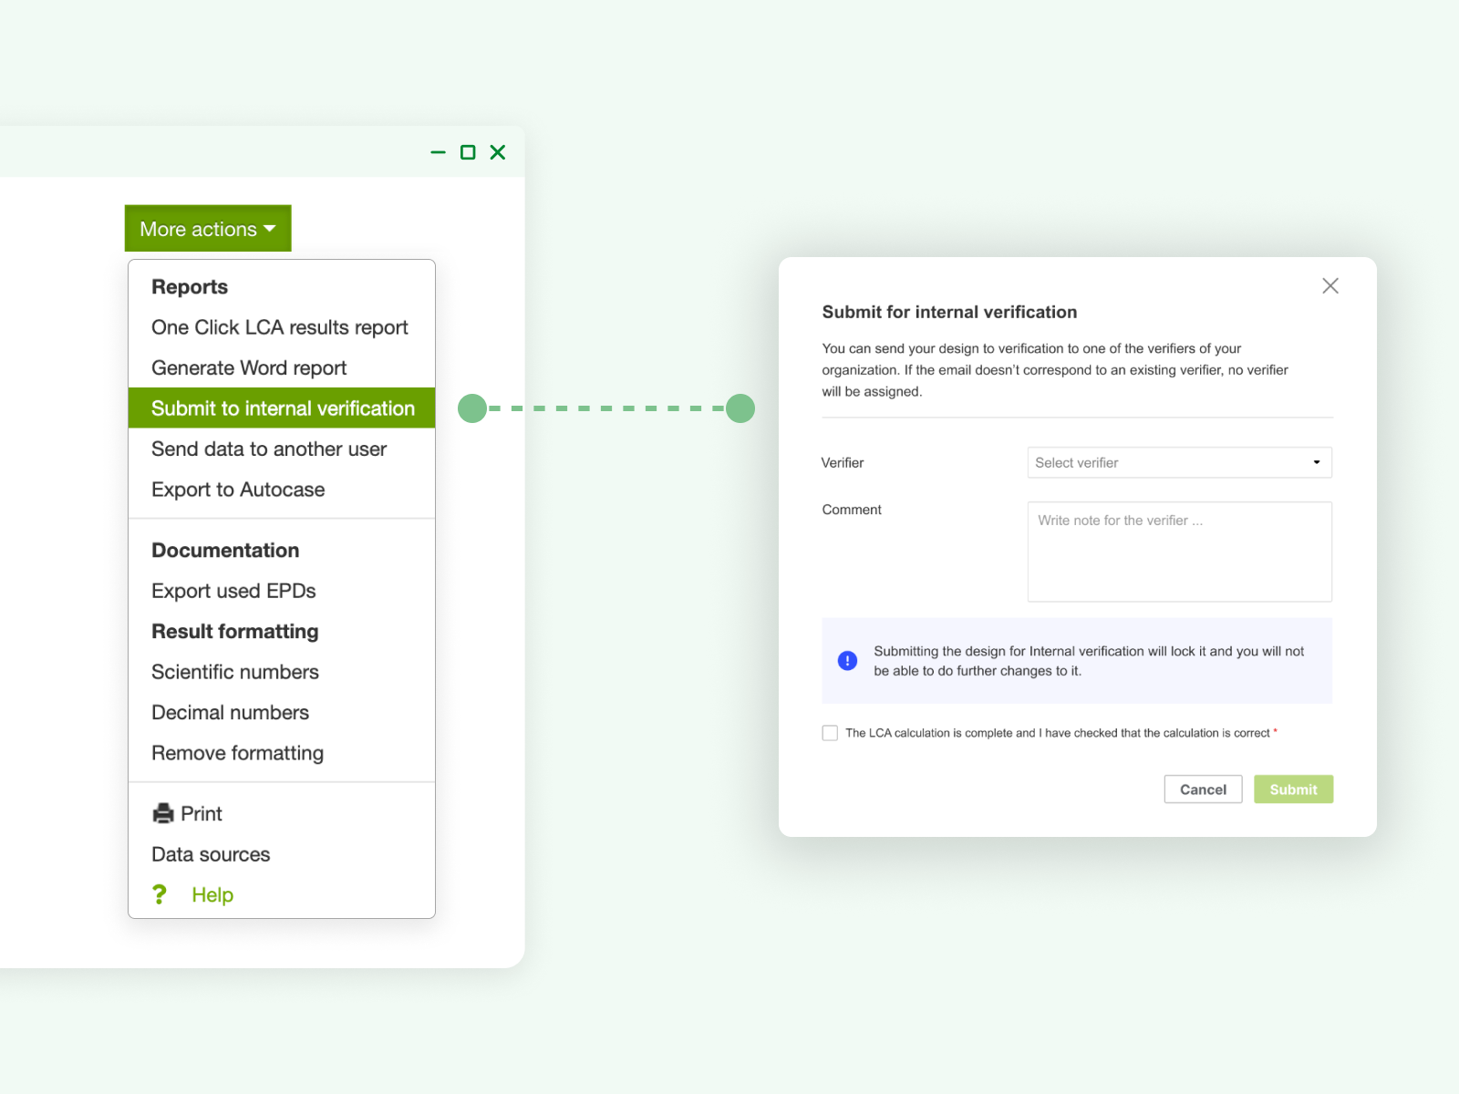The width and height of the screenshot is (1459, 1094).
Task: Choose Send data to another user
Action: coord(269,449)
